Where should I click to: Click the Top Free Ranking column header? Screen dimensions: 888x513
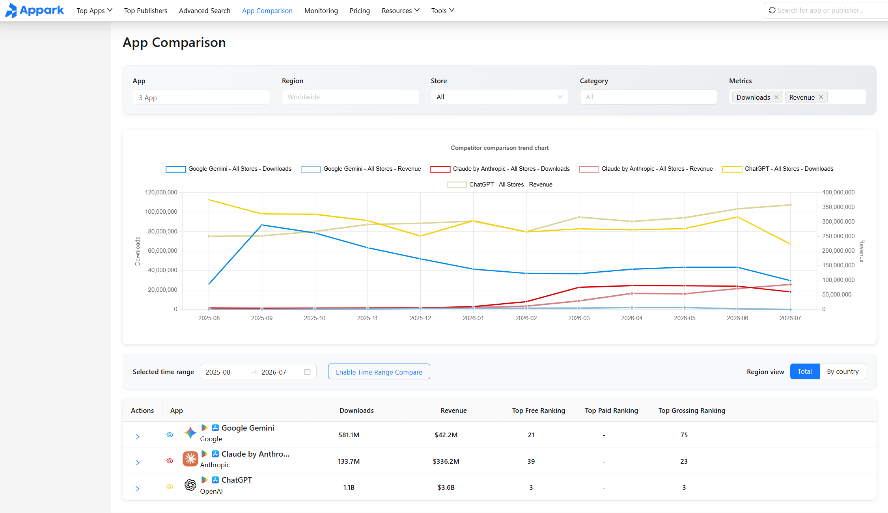pyautogui.click(x=539, y=410)
